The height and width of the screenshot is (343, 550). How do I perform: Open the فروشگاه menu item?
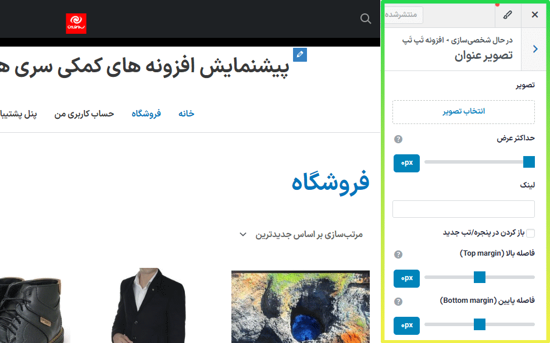[x=146, y=114]
